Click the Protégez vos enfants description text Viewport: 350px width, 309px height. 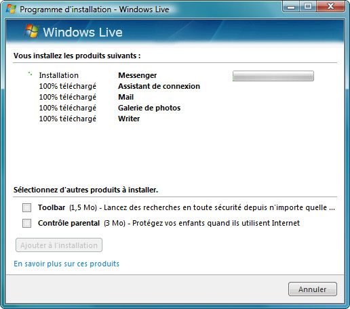click(x=216, y=223)
